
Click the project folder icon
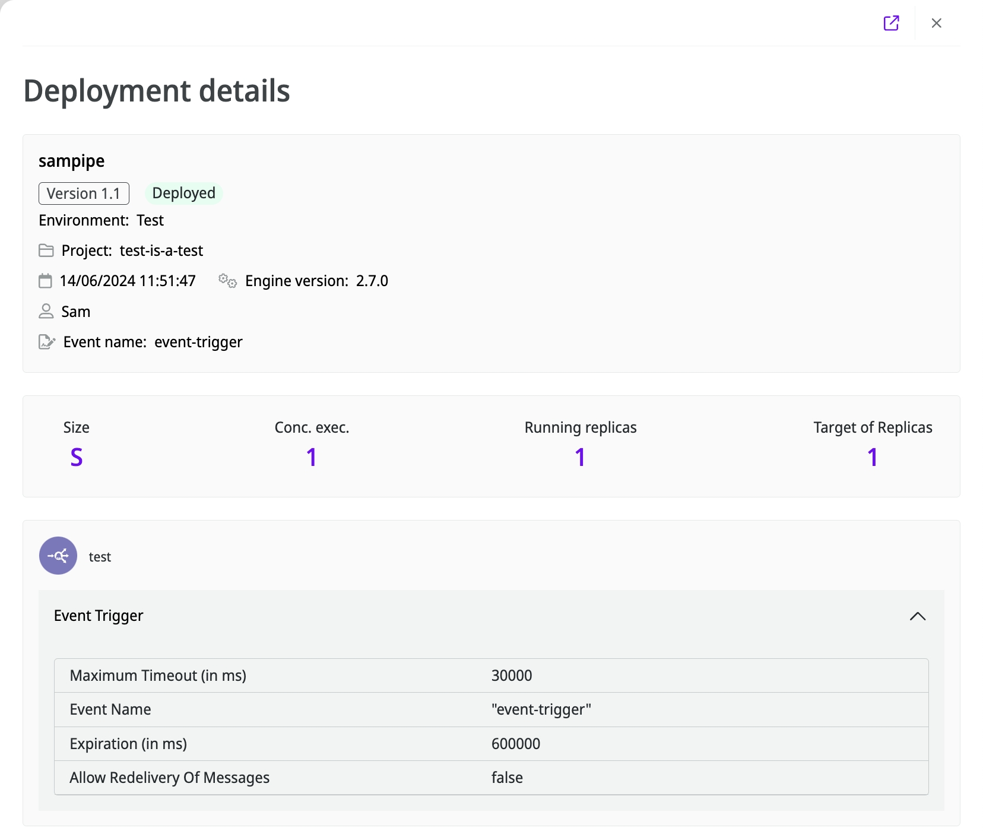(46, 250)
